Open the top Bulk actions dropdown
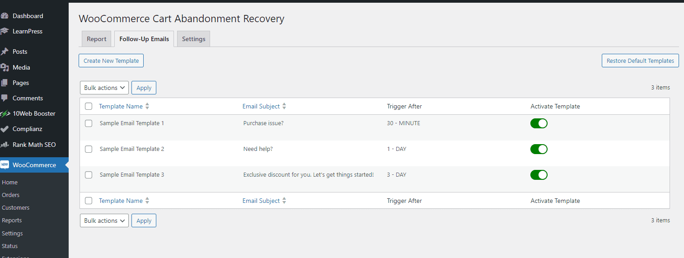The width and height of the screenshot is (684, 258). pos(104,88)
